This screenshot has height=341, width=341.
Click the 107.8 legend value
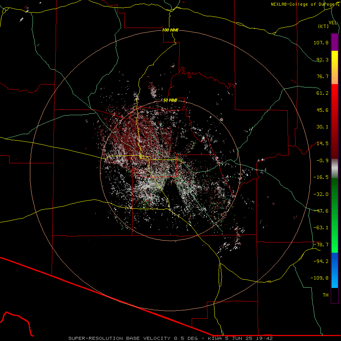321,42
